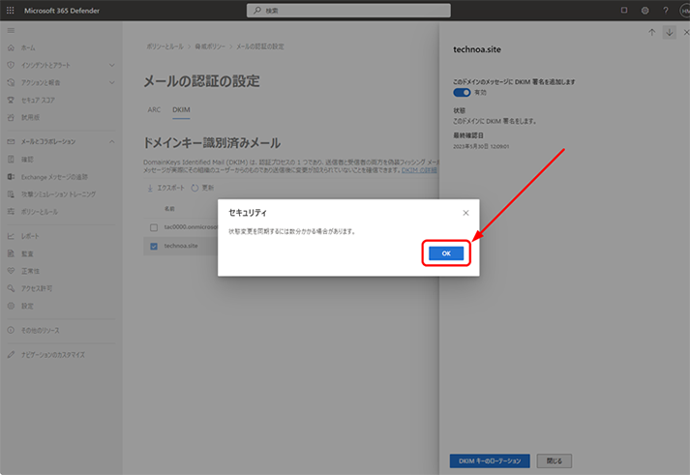Close the technoa.site details panel with X
This screenshot has height=475, width=690.
pos(685,32)
